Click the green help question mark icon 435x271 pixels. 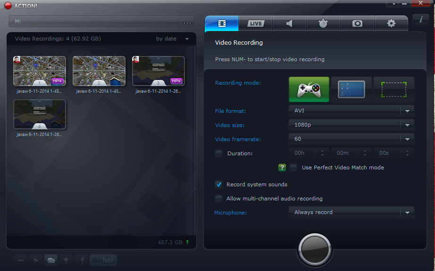click(282, 167)
